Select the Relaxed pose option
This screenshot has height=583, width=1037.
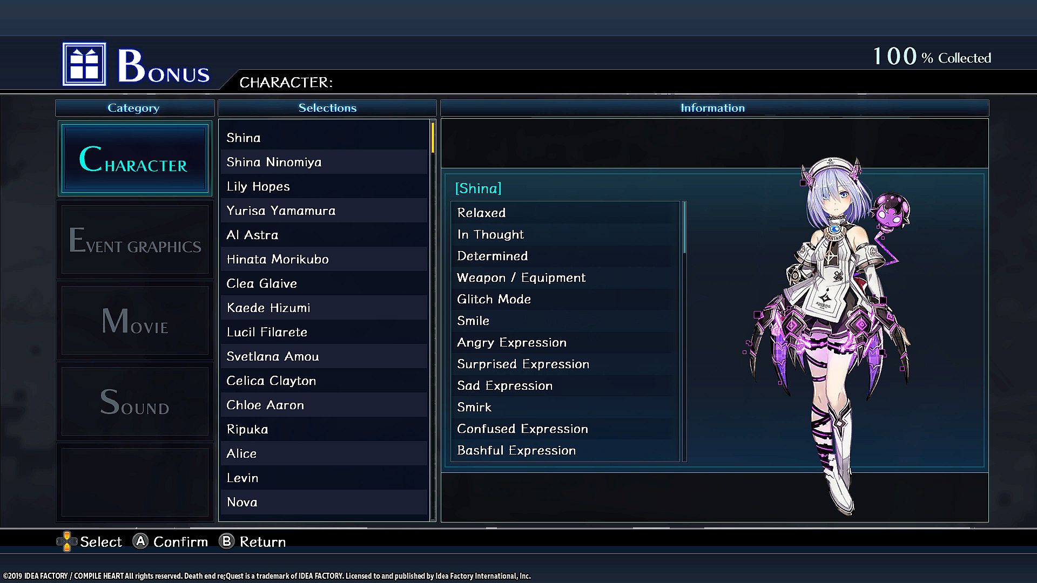click(565, 213)
